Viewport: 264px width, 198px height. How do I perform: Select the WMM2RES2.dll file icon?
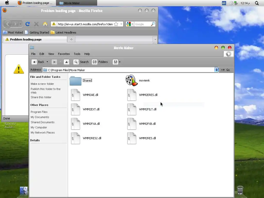76,138
